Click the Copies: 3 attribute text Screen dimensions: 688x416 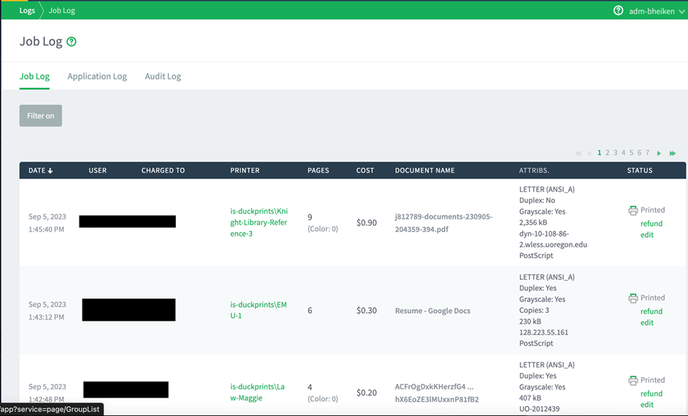[534, 311]
